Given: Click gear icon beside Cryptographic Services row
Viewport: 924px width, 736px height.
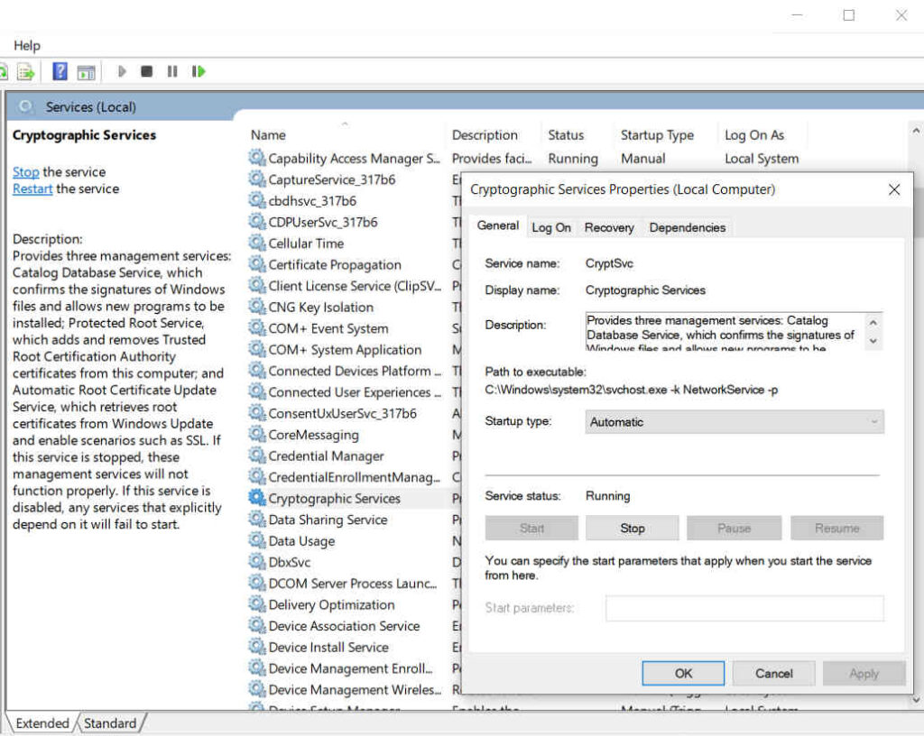Looking at the screenshot, I should (257, 498).
